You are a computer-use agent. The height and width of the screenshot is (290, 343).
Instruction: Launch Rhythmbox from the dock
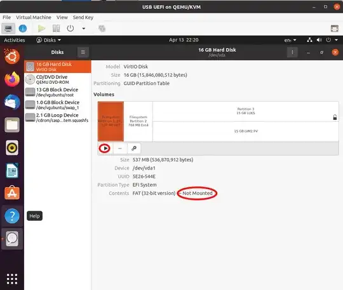[x=12, y=148]
